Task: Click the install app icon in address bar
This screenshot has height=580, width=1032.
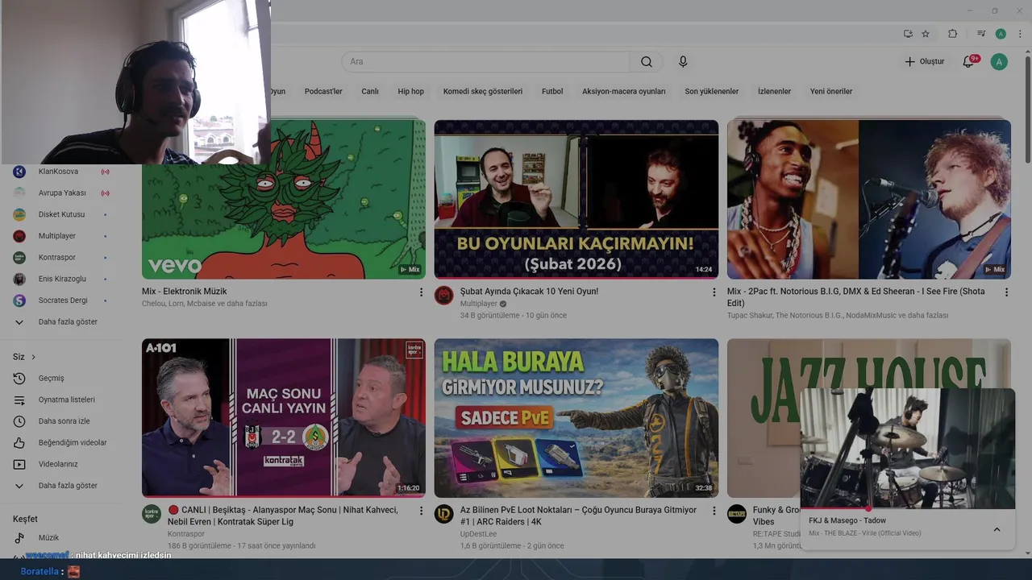Action: coord(908,34)
